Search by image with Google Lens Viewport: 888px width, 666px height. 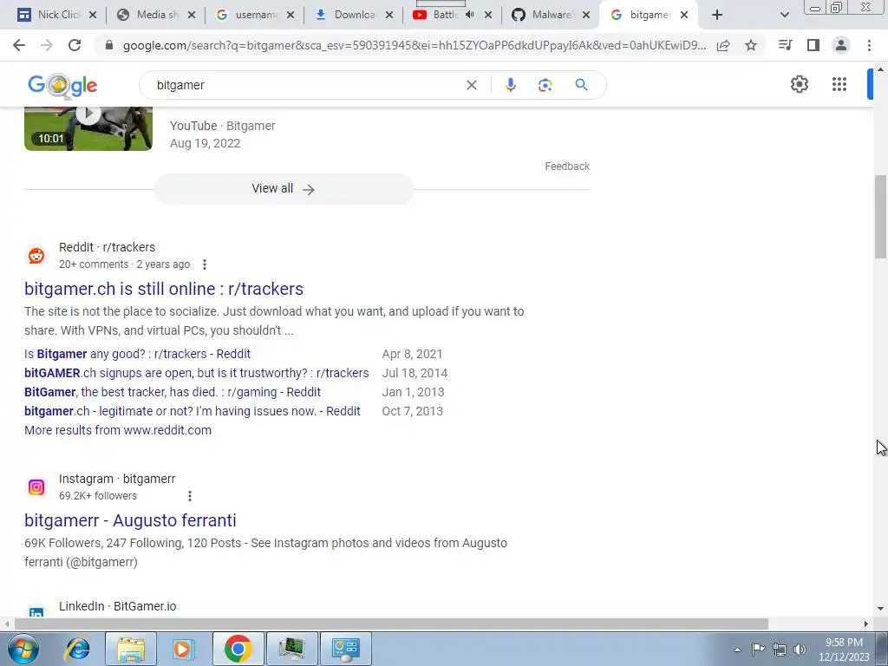point(545,85)
